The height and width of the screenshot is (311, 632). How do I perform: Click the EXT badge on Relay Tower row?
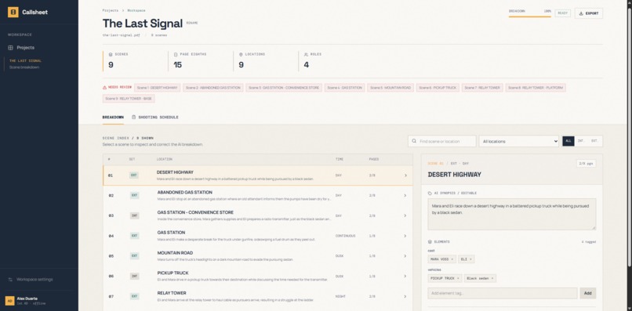(x=135, y=296)
